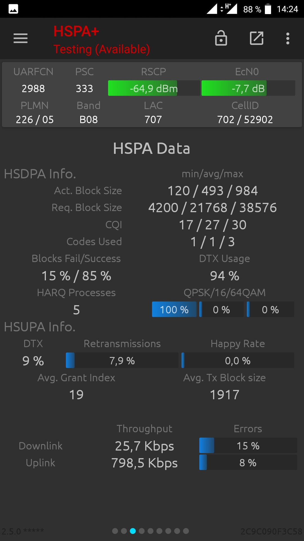Tap the image notification icon in status bar
The width and height of the screenshot is (304, 541).
pyautogui.click(x=14, y=9)
